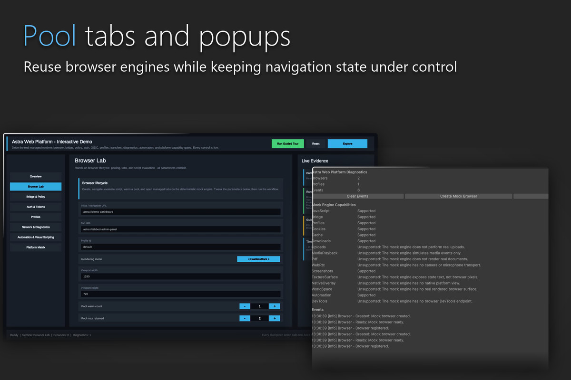This screenshot has height=380, width=571.
Task: Decrease the Pool warm count
Action: click(245, 306)
